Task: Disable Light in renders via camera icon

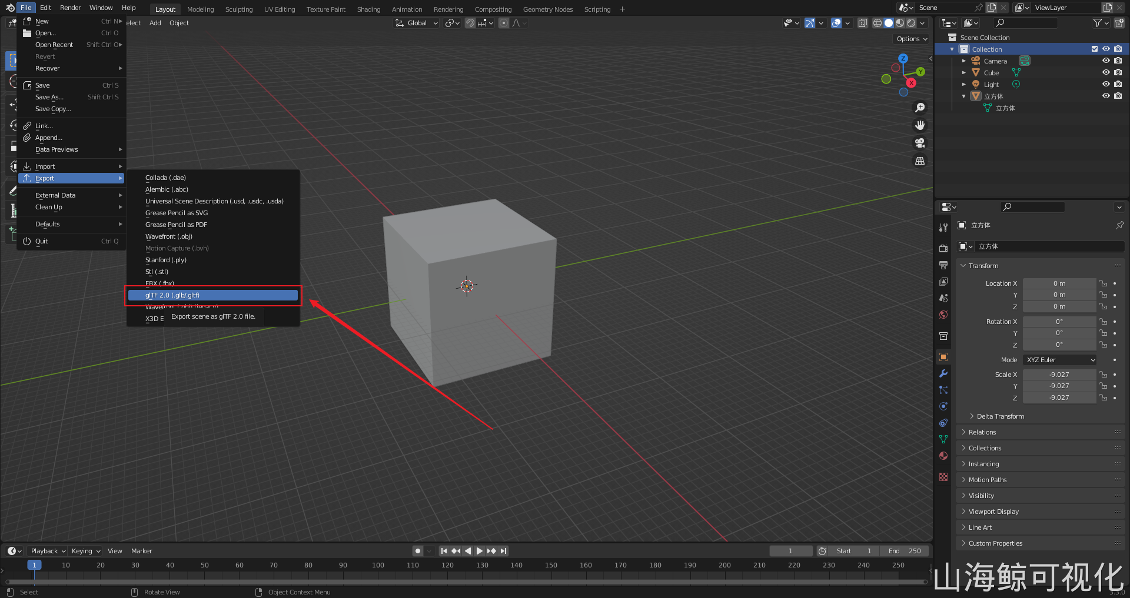Action: click(x=1118, y=84)
